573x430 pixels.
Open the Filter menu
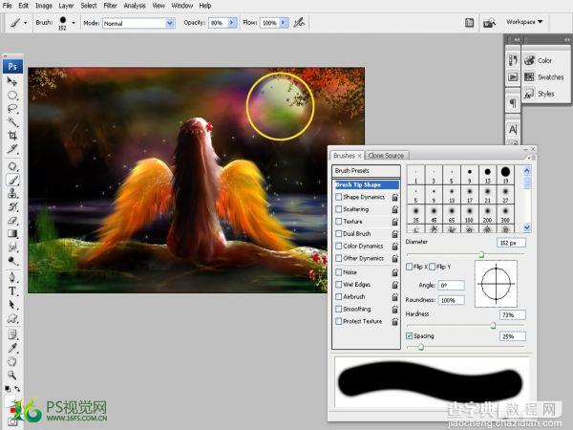pos(110,6)
